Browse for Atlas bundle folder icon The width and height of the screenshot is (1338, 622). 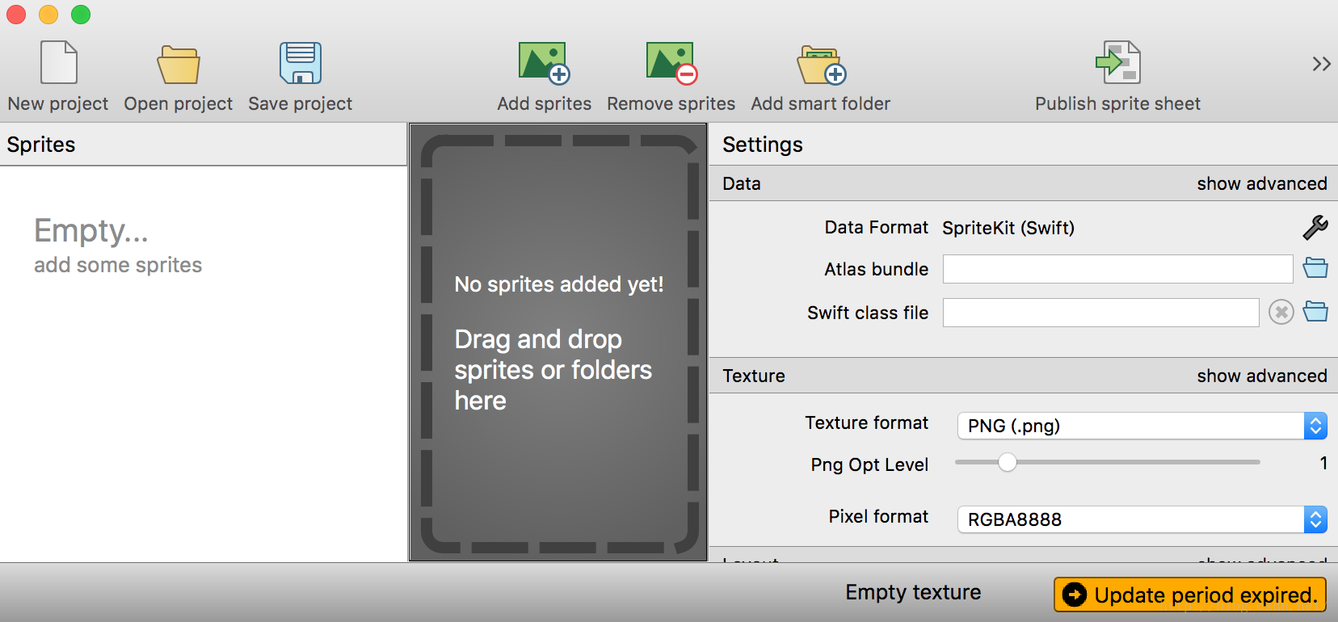(x=1315, y=268)
